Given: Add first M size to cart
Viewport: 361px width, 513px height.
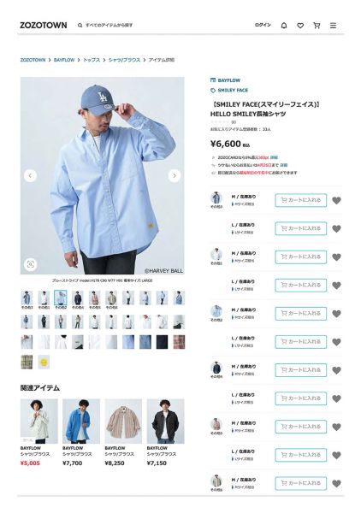Looking at the screenshot, I should tap(301, 200).
